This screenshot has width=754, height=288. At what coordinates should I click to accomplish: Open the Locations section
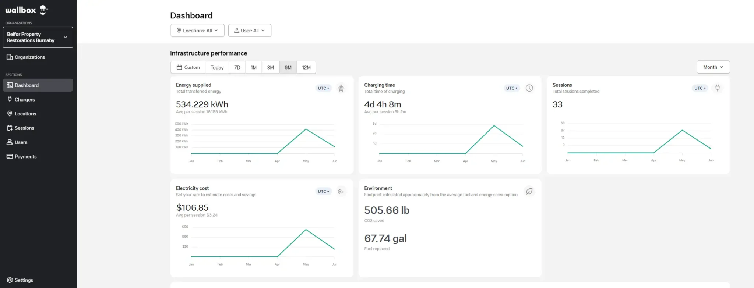pyautogui.click(x=38, y=114)
